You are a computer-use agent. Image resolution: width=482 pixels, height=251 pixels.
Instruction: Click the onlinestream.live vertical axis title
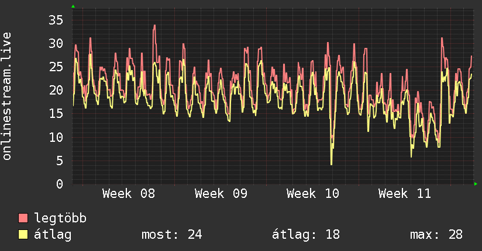click(6, 96)
